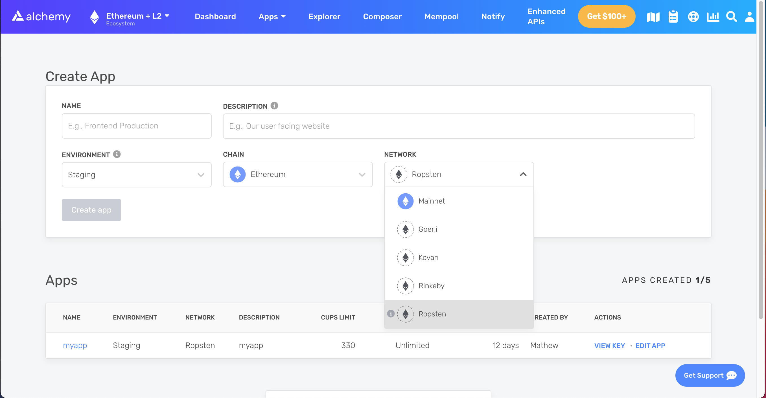Image resolution: width=766 pixels, height=398 pixels.
Task: Click the search magnifier icon
Action: (x=731, y=17)
